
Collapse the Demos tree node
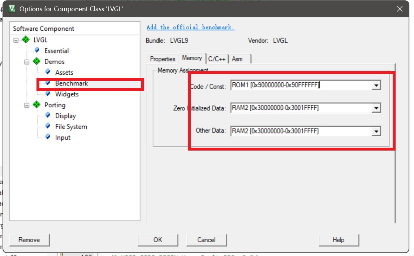click(x=27, y=62)
